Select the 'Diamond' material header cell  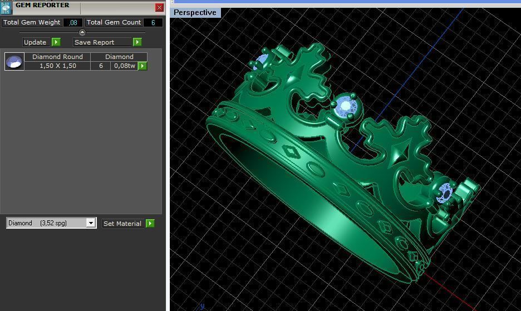pyautogui.click(x=119, y=57)
